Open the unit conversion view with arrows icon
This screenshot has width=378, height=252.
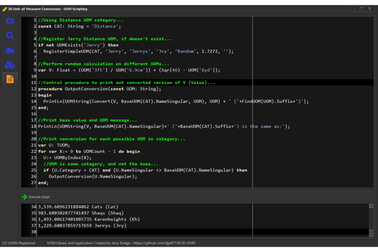pos(10,21)
